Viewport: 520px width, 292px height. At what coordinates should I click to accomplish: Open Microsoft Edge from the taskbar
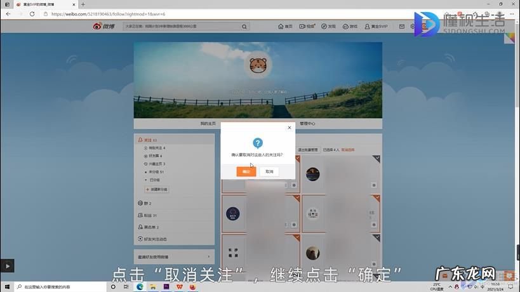pos(140,287)
